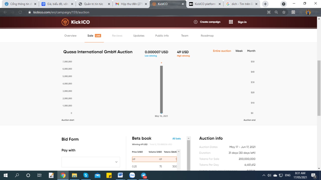Image resolution: width=321 pixels, height=180 pixels.
Task: Switch to Giá, biểu đồ, vốn tab
Action: click(58, 4)
